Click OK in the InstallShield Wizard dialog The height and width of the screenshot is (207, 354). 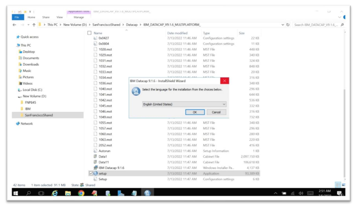coord(195,112)
